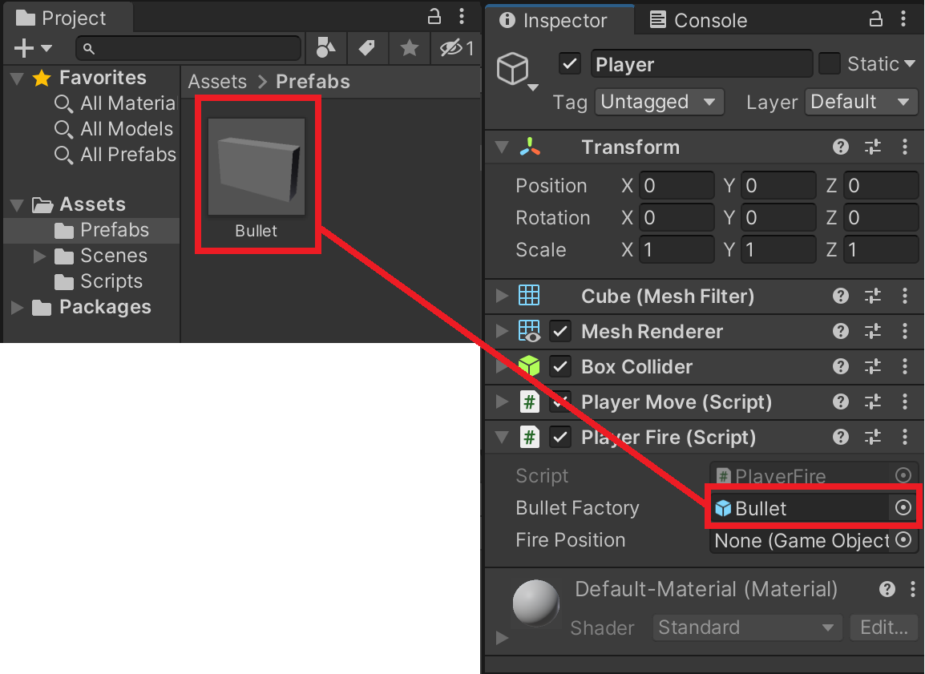Open the Tag Untagged dropdown

tap(660, 102)
